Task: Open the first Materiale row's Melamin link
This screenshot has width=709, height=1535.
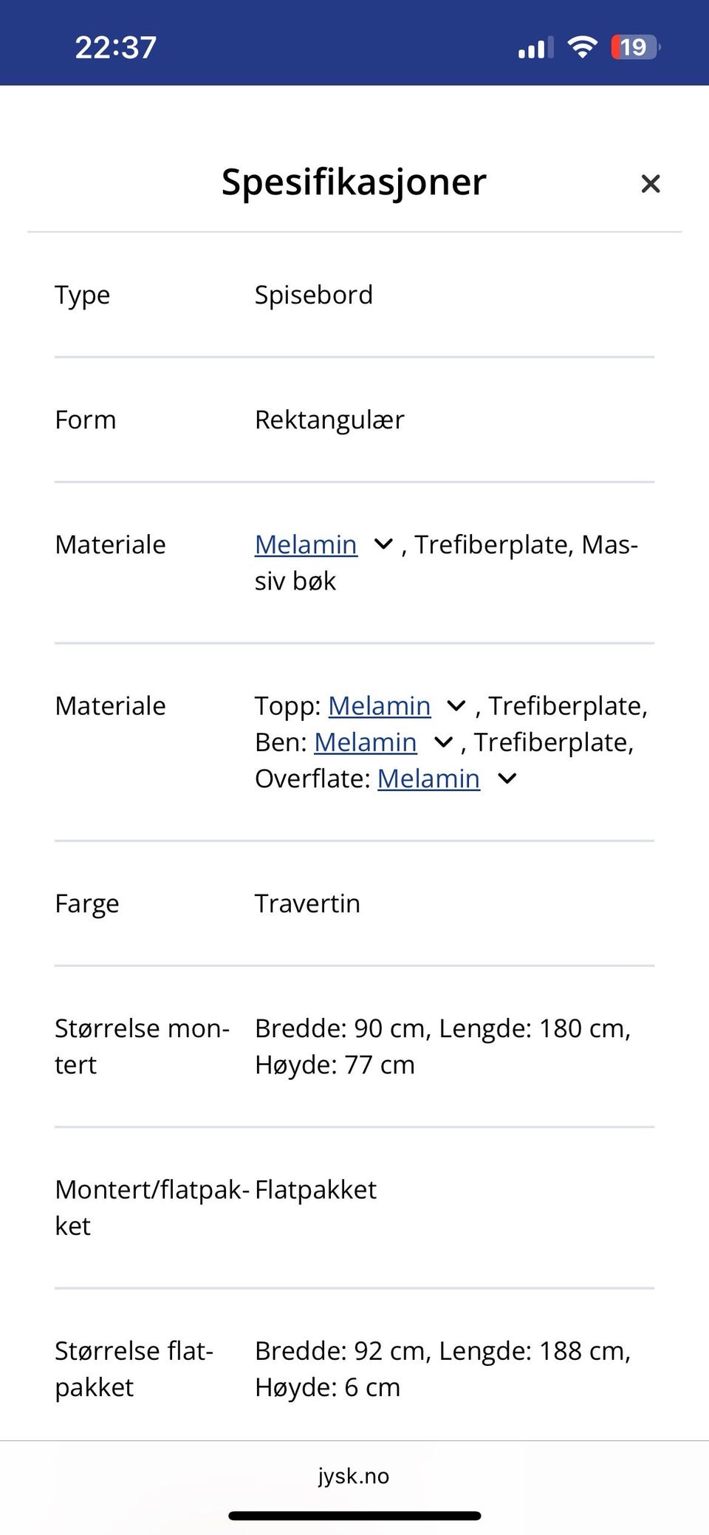Action: tap(306, 545)
